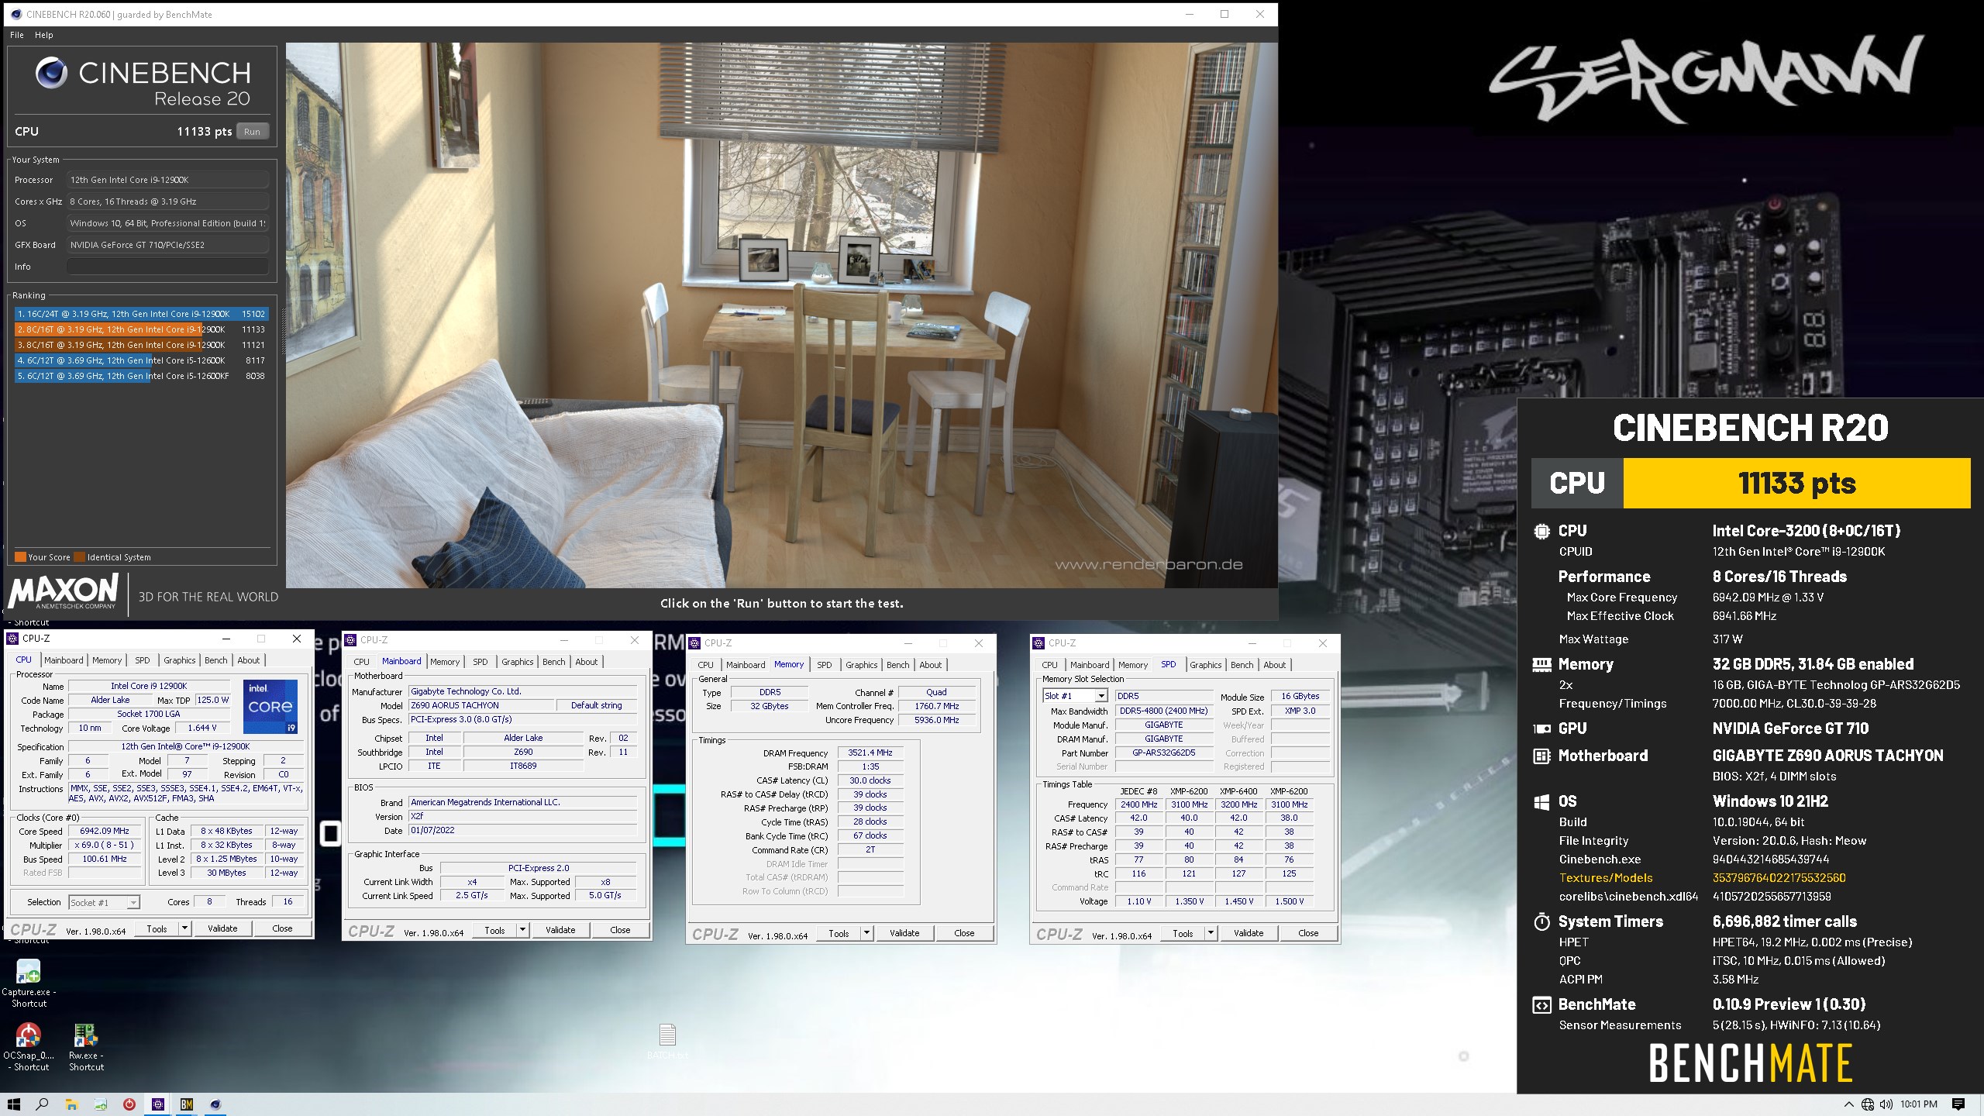Viewport: 1984px width, 1116px height.
Task: Expand Tools dropdown arrow in CPU-Z Memory window
Action: pos(866,933)
